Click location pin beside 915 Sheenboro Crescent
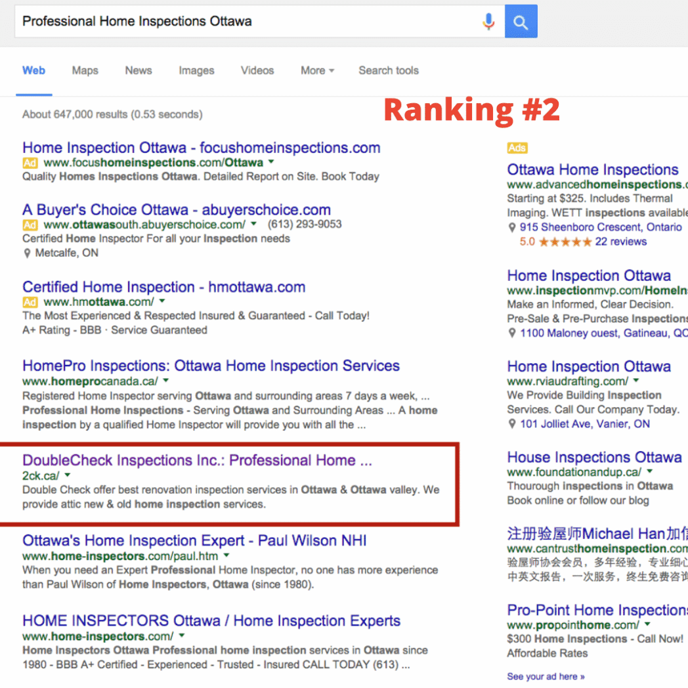This screenshot has height=688, width=688. 512,227
